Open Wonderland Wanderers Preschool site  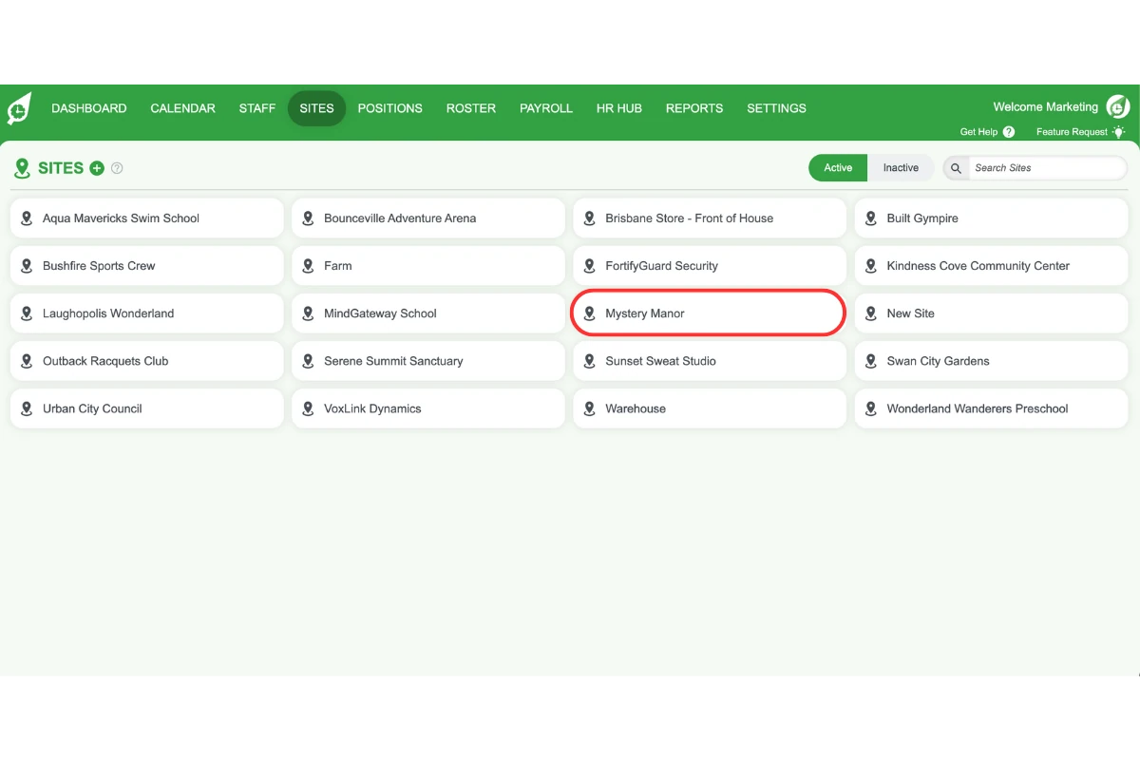click(991, 408)
